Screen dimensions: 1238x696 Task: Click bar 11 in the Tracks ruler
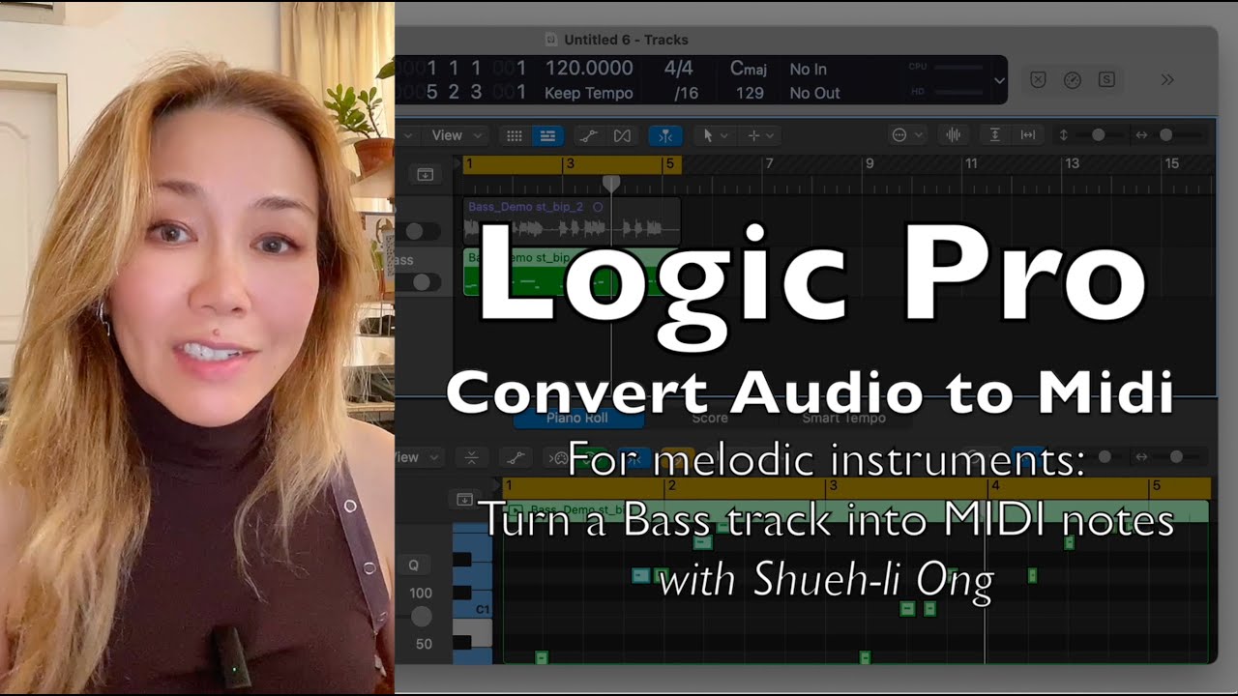[x=970, y=164]
